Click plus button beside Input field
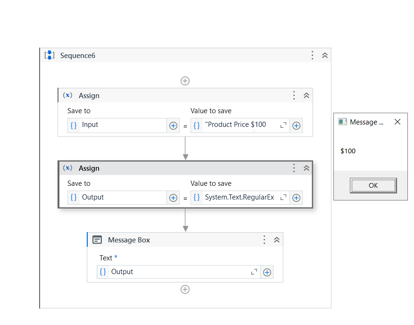 click(x=173, y=125)
